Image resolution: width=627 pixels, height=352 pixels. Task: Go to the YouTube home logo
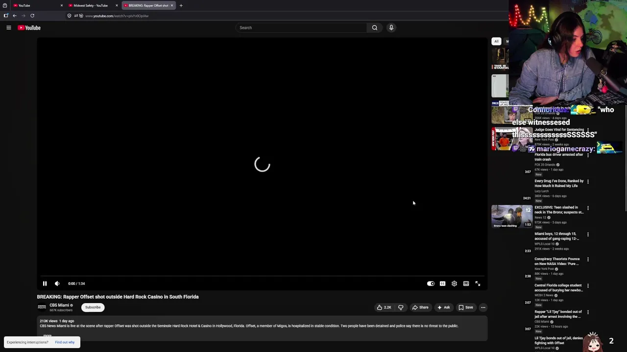click(x=29, y=28)
